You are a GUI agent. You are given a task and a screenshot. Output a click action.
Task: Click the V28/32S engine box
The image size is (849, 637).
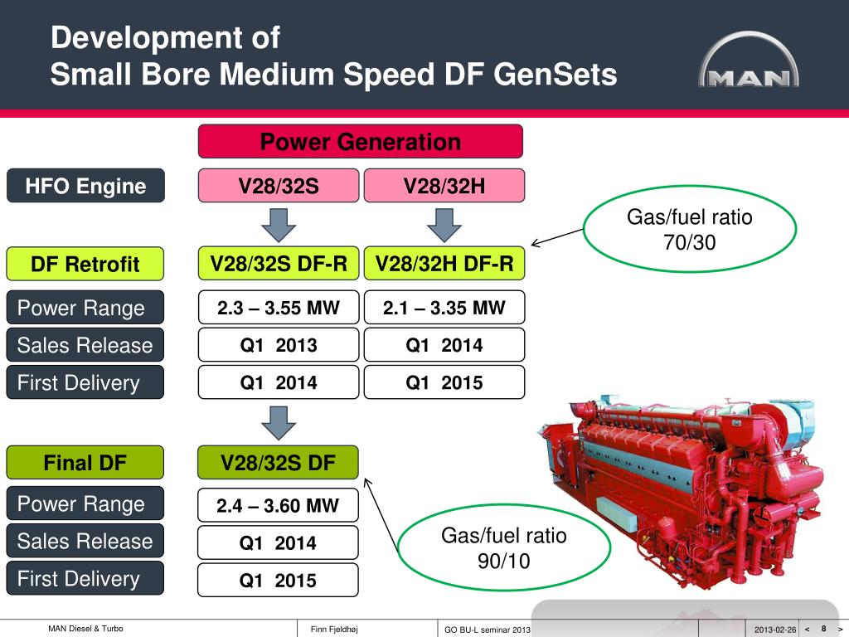coord(279,186)
